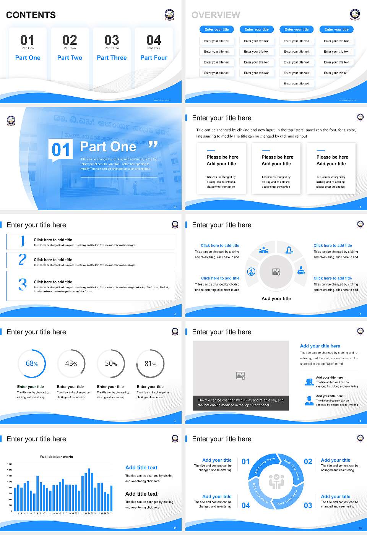
Task: Select the 50% progress ring
Action: (x=111, y=363)
